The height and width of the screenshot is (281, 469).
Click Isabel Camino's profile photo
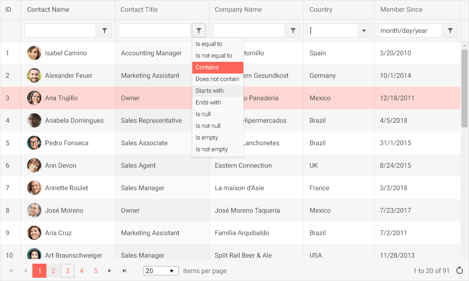[34, 53]
